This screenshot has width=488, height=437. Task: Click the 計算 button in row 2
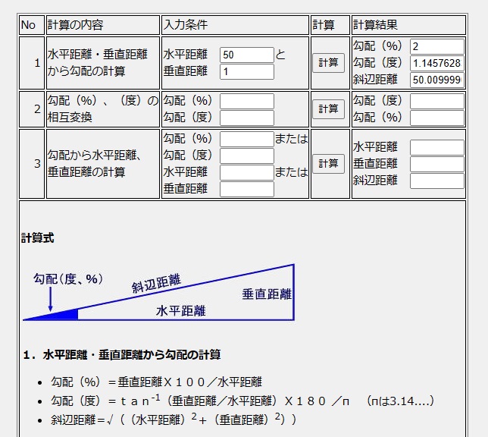click(328, 109)
